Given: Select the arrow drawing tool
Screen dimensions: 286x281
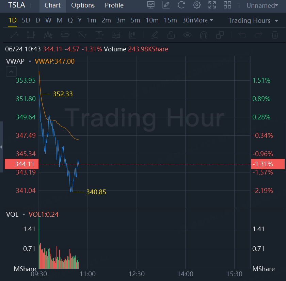Looking at the screenshot, I should (82, 35).
